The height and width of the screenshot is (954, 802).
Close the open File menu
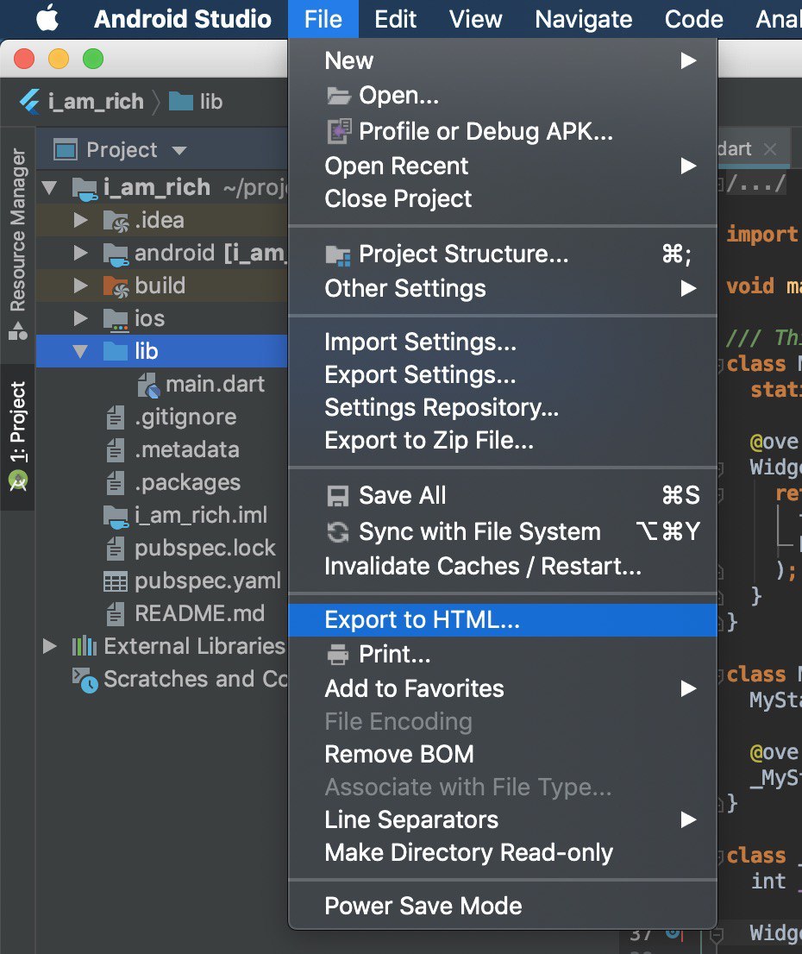pos(323,20)
